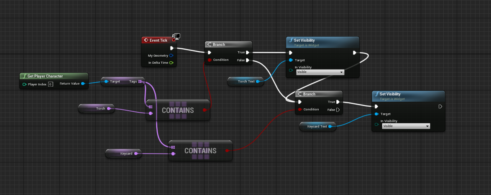This screenshot has height=195, width=491.
Task: Click the monitor icon on Event Tick node
Action: click(x=176, y=37)
